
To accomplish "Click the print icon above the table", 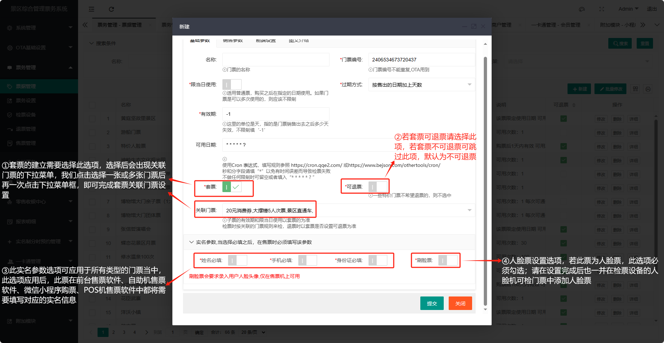I will click(x=648, y=89).
